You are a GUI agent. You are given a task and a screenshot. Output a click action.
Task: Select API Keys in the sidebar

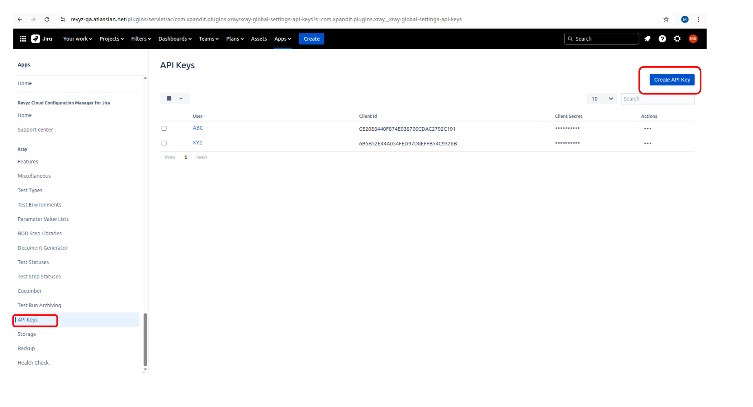tap(27, 320)
